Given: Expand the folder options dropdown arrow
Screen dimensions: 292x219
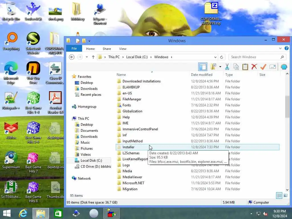Looking at the screenshot, I should (220, 67).
